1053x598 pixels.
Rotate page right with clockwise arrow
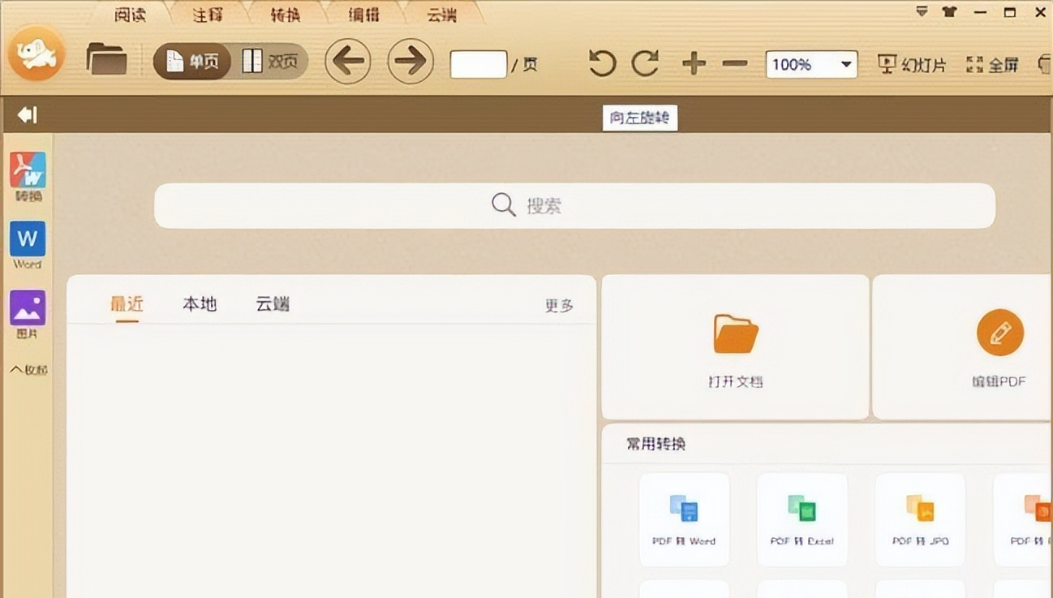(x=646, y=63)
